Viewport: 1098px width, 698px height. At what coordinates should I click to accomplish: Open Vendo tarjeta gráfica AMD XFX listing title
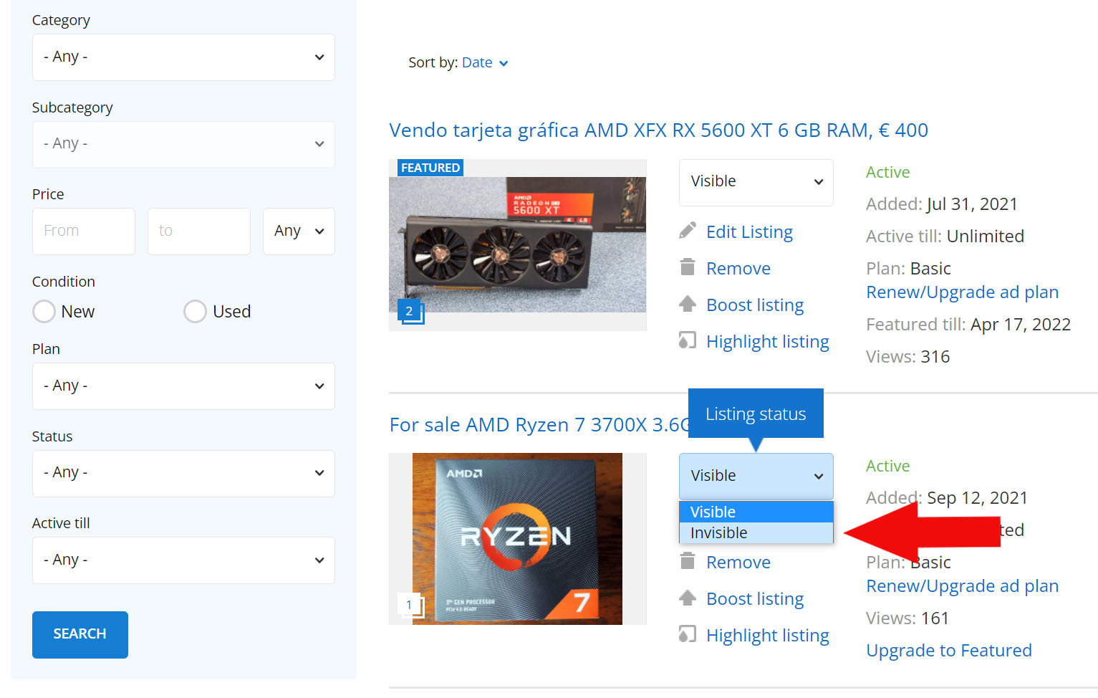[x=658, y=130]
